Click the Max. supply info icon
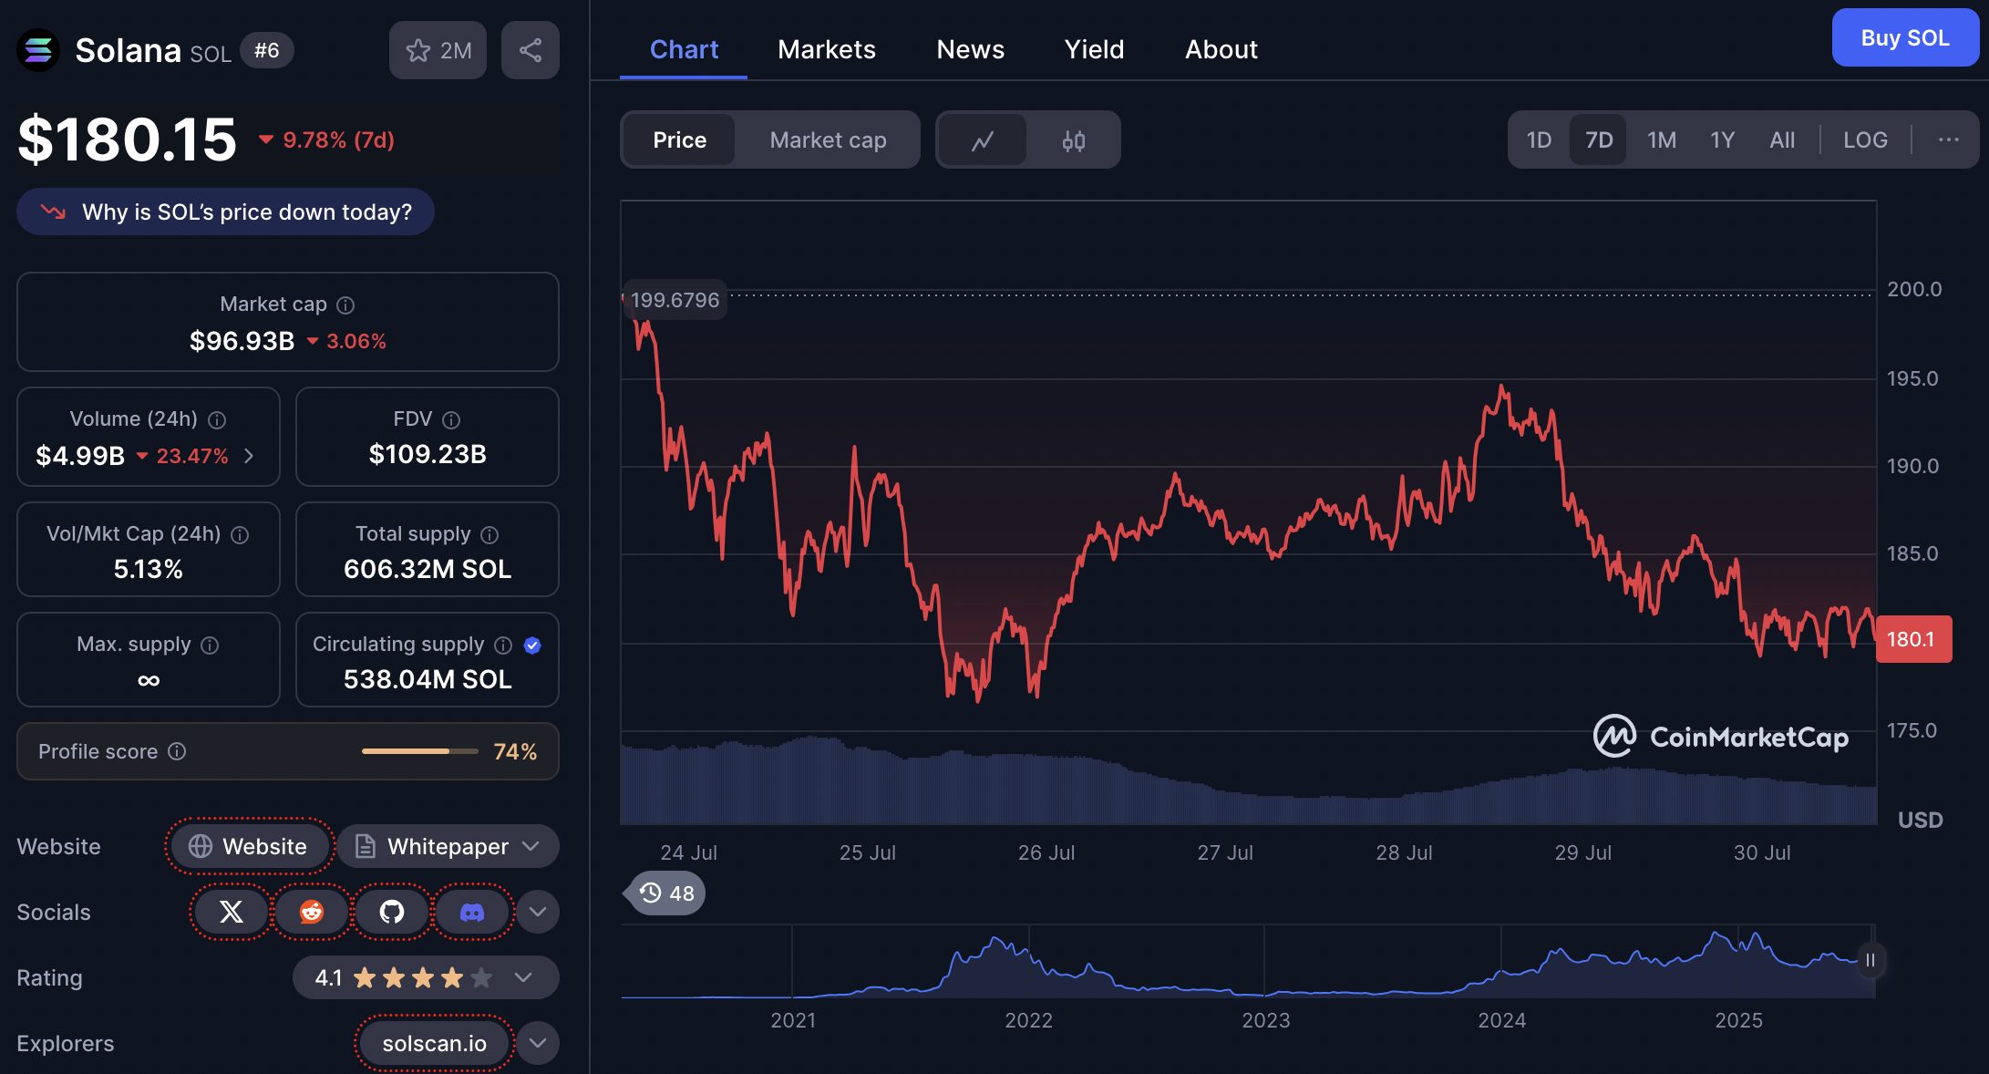The width and height of the screenshot is (1989, 1074). pos(210,645)
